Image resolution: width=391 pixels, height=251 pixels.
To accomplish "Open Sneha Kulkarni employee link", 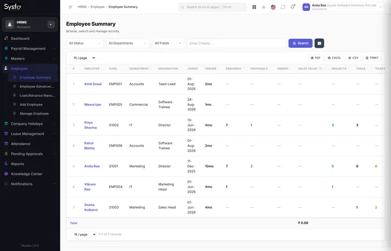I will pyautogui.click(x=91, y=208).
